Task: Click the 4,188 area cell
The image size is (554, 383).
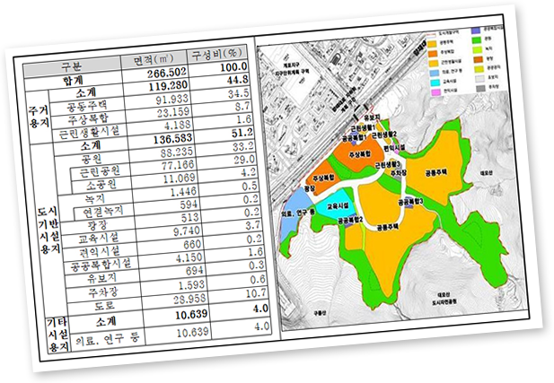Action: pyautogui.click(x=178, y=126)
